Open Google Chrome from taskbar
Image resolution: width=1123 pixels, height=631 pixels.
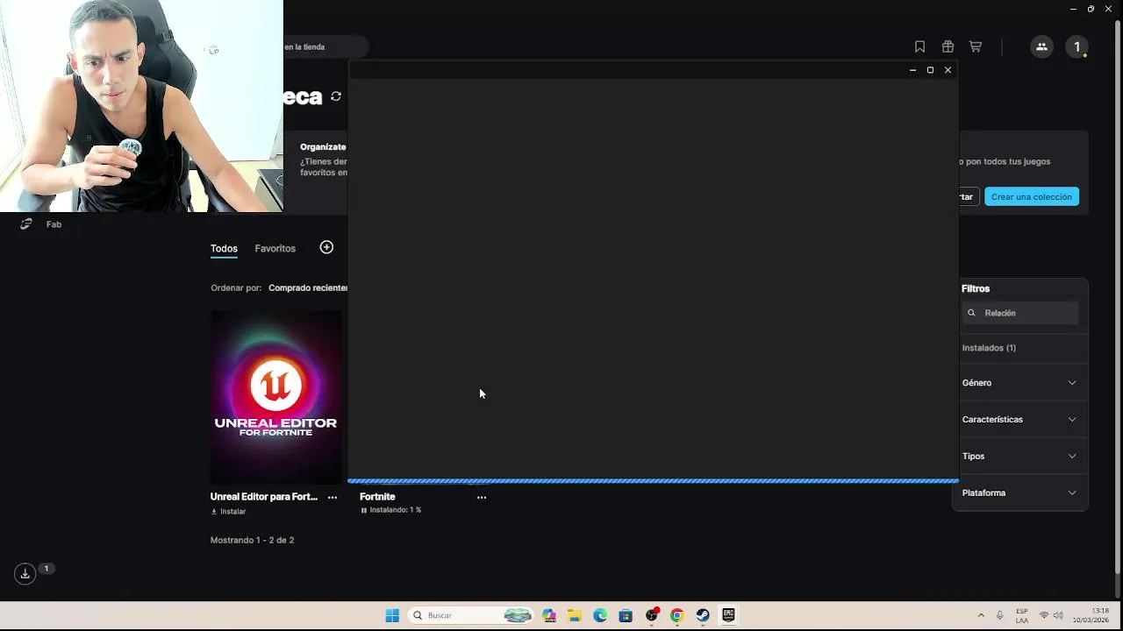click(x=677, y=615)
